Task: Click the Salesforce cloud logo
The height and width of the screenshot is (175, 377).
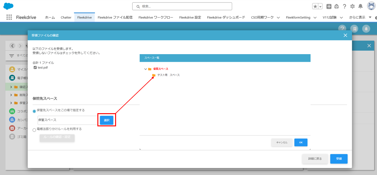Action: click(x=8, y=6)
